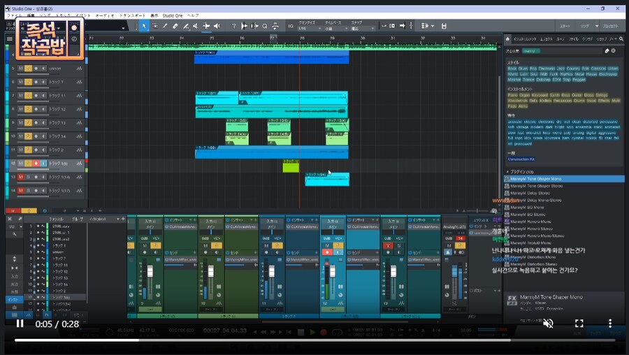Unmute track 14 トラック 1(17)
Image resolution: width=629 pixels, height=355 pixels.
(20, 191)
